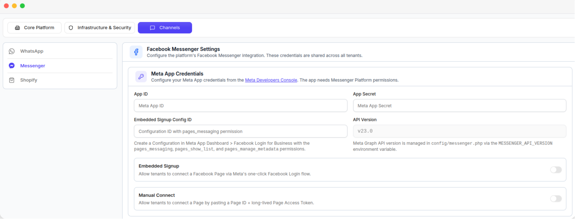Click the Shopify bag icon
This screenshot has width=575, height=219.
[x=12, y=80]
